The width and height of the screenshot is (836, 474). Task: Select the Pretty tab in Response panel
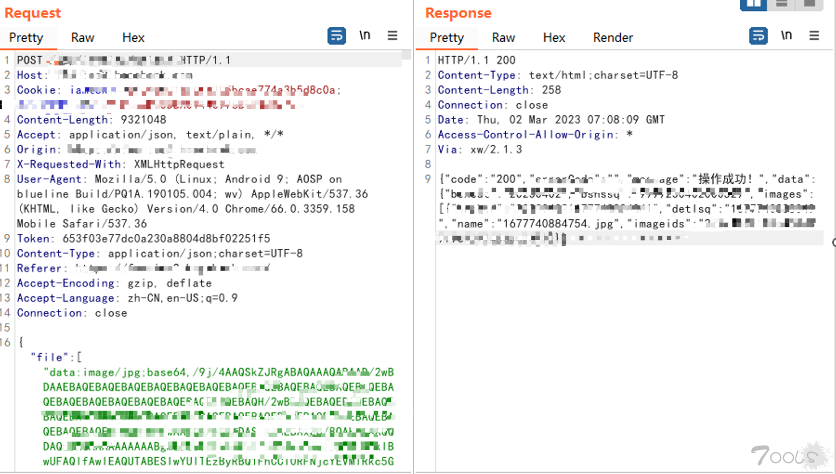447,38
